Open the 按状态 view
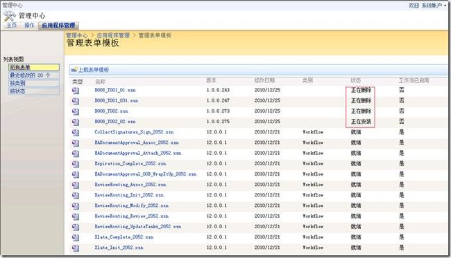This screenshot has width=451, height=258. point(34,91)
